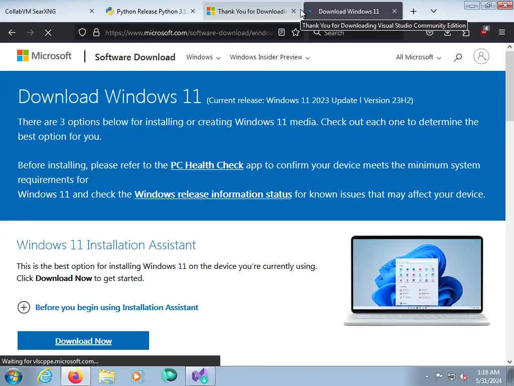Open the Pocket save icon
This screenshot has height=386, width=514.
(x=430, y=34)
